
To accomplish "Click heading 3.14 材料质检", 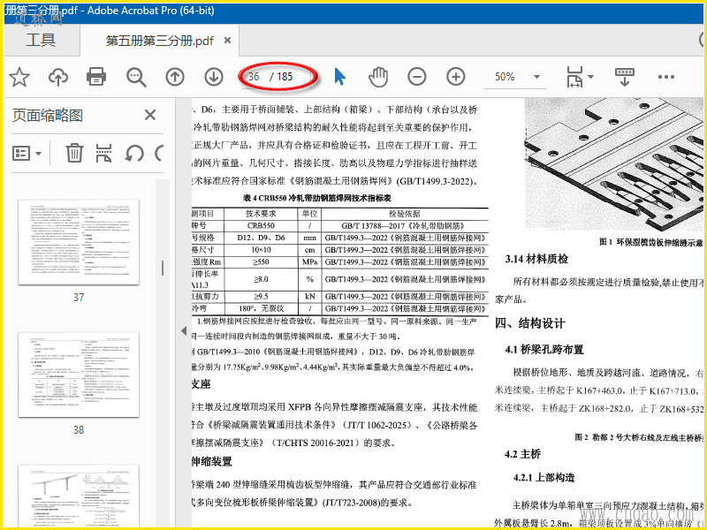I will point(536,259).
